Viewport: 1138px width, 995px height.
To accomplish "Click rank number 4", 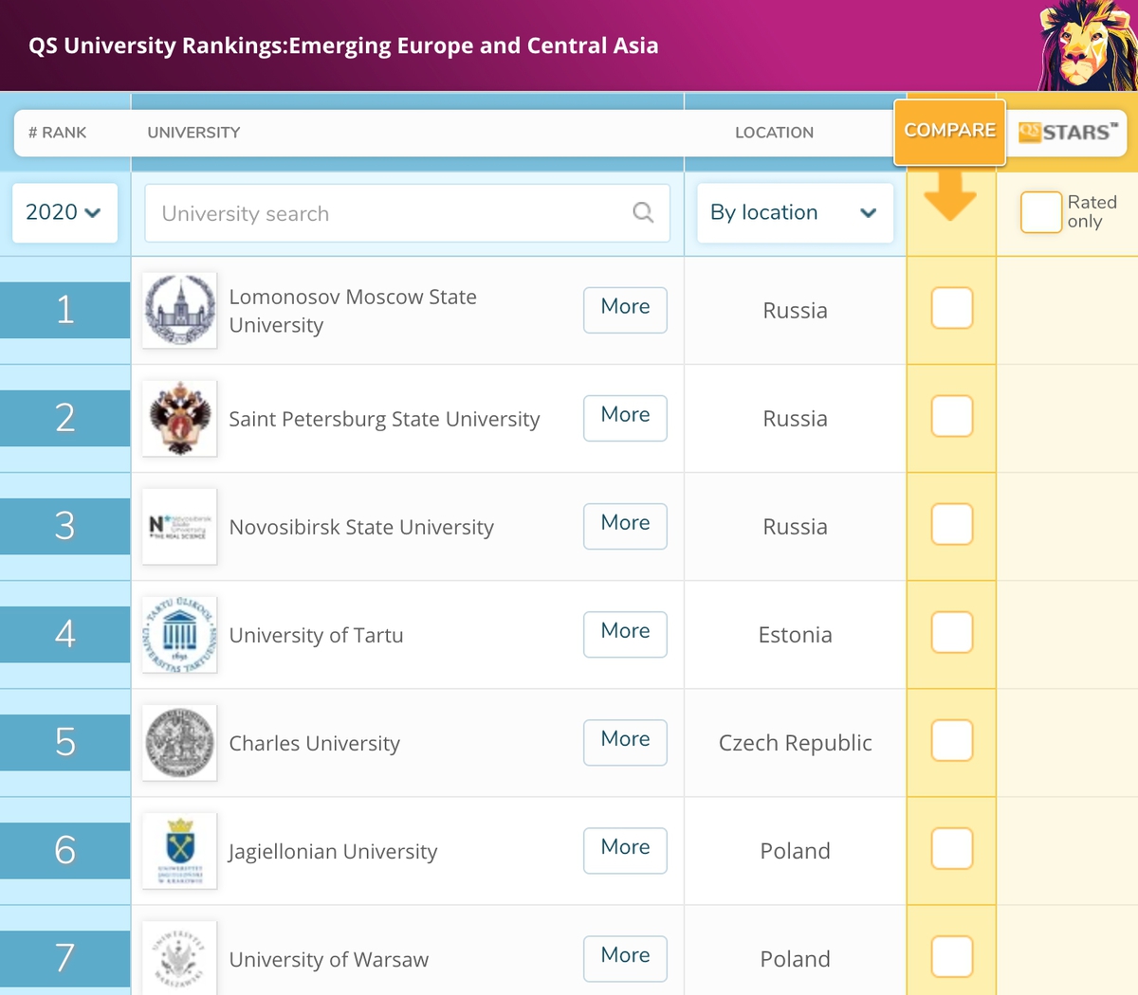I will click(64, 634).
